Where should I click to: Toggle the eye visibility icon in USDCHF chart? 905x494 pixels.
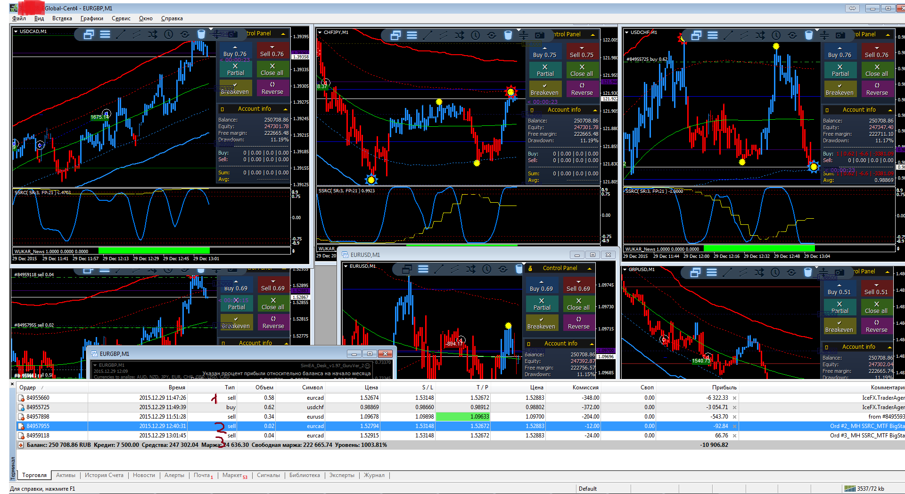792,35
